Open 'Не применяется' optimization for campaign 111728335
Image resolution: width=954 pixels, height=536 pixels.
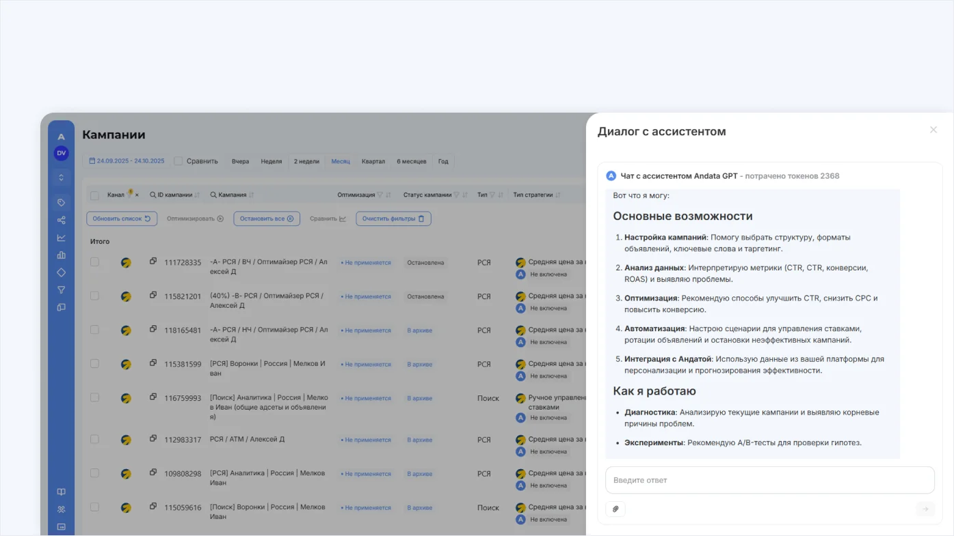pos(366,262)
